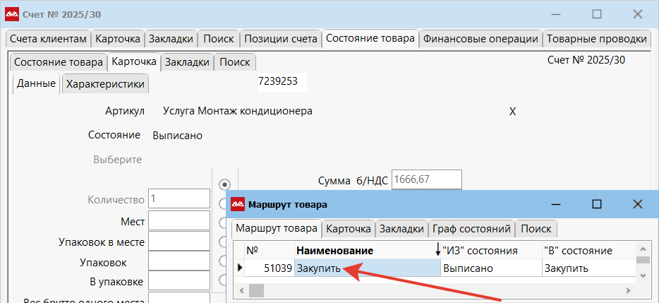Switch to the Финансовые операции tab
The image size is (659, 303).
[x=480, y=39]
